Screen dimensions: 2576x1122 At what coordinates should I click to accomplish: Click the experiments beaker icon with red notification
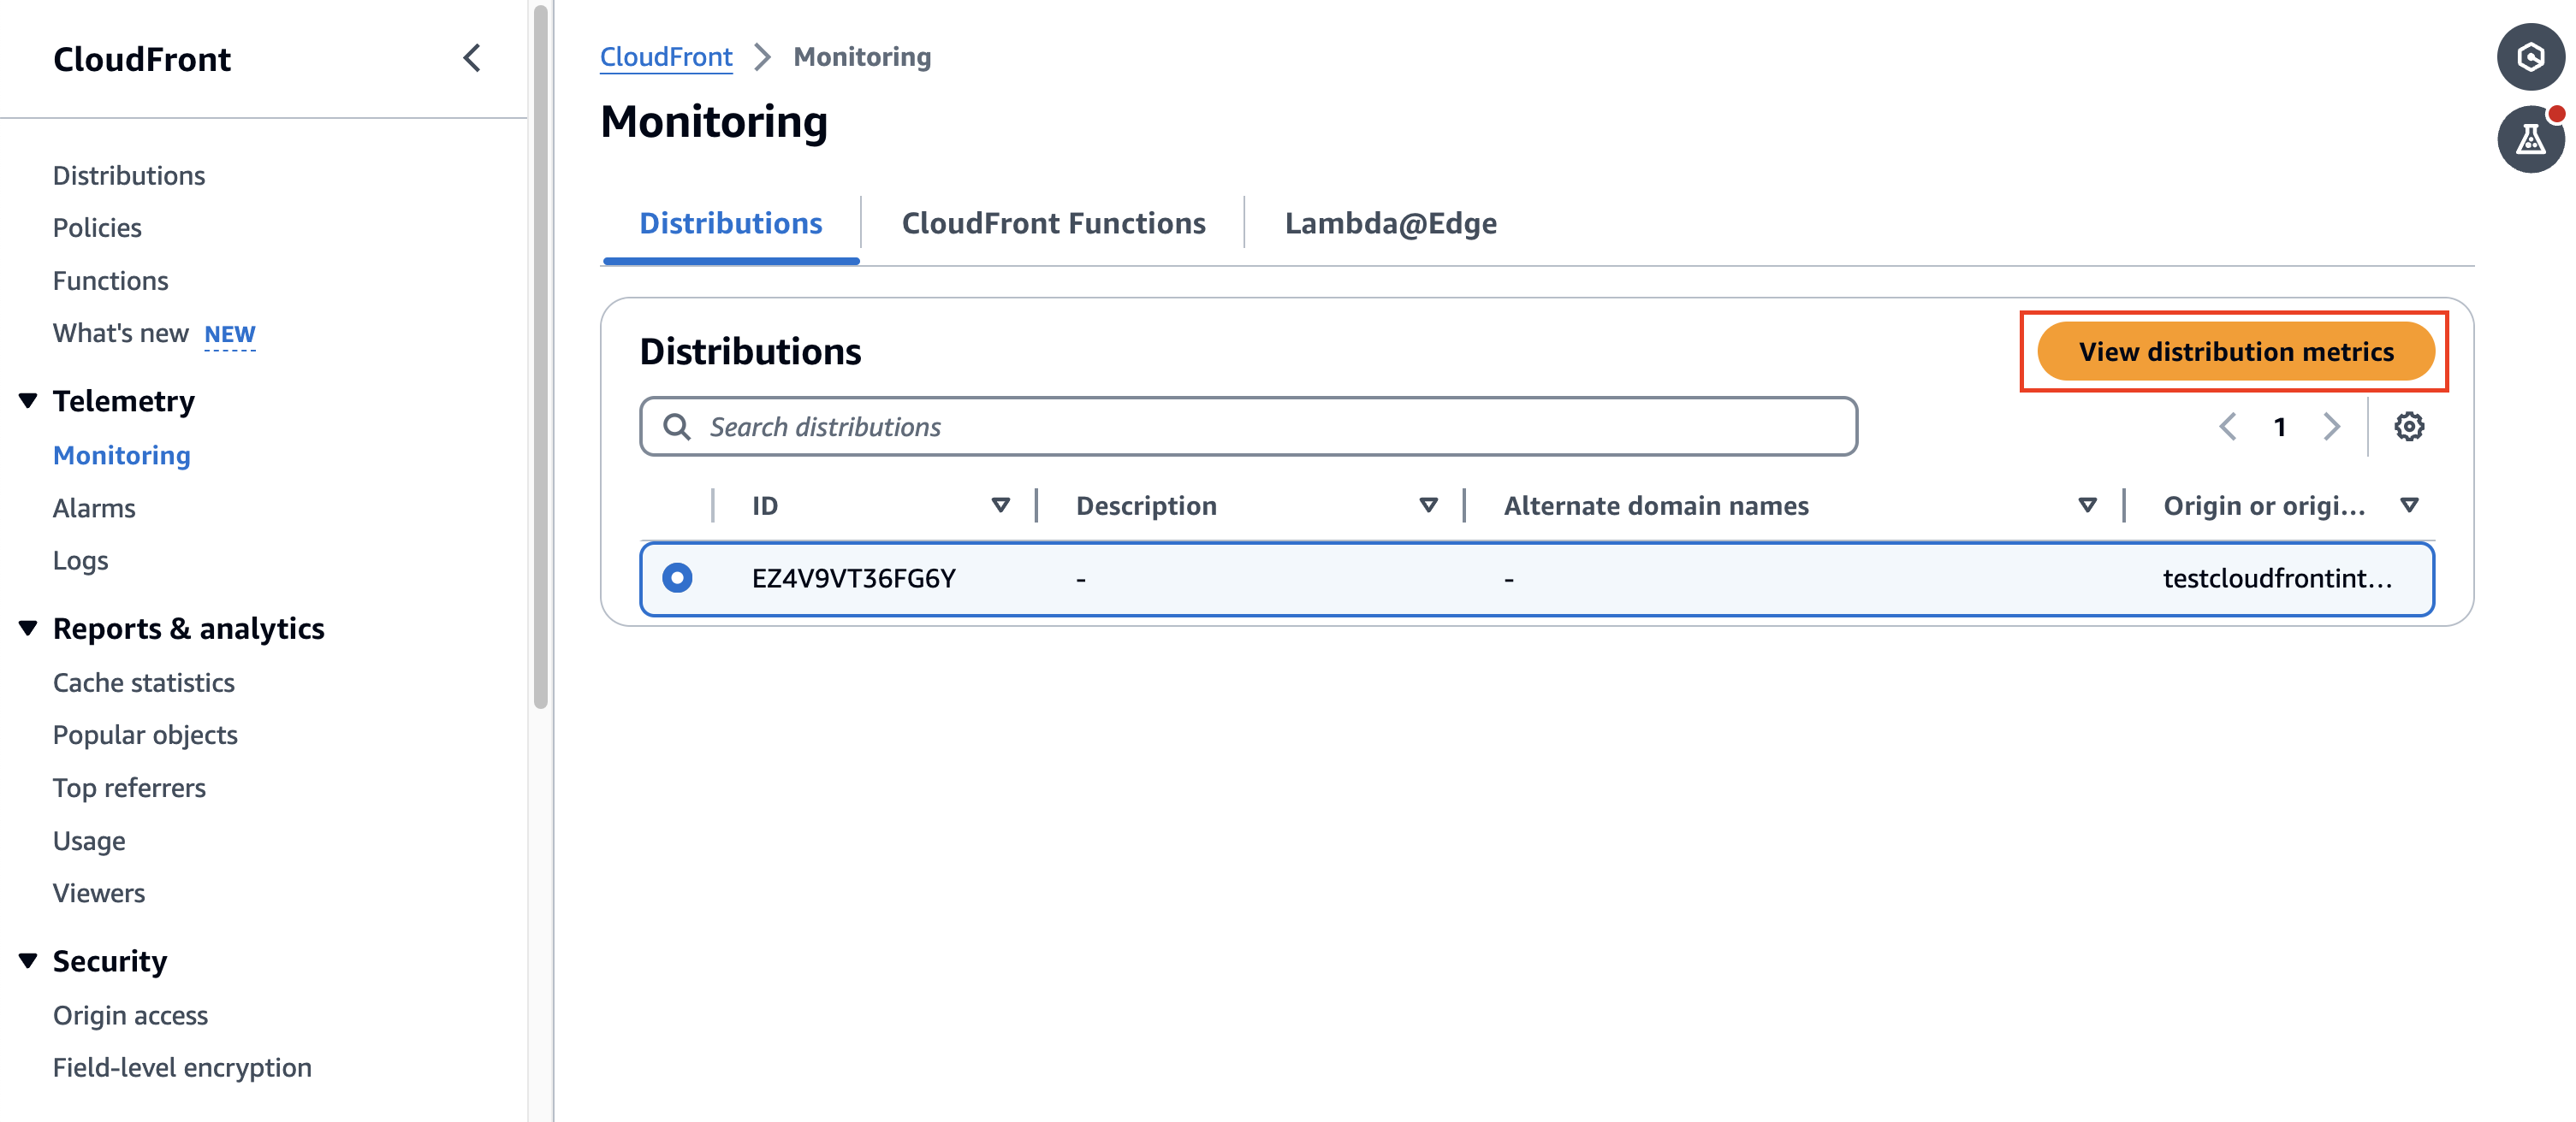(x=2530, y=140)
